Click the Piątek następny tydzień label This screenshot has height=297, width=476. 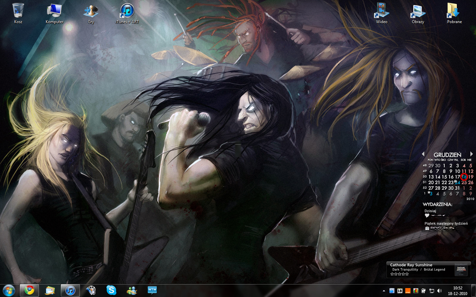click(x=446, y=223)
